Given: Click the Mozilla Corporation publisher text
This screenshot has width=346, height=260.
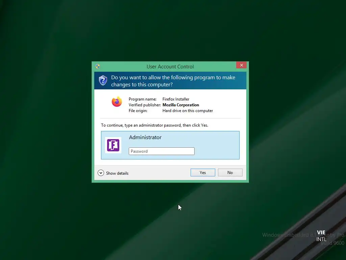Looking at the screenshot, I should point(181,105).
